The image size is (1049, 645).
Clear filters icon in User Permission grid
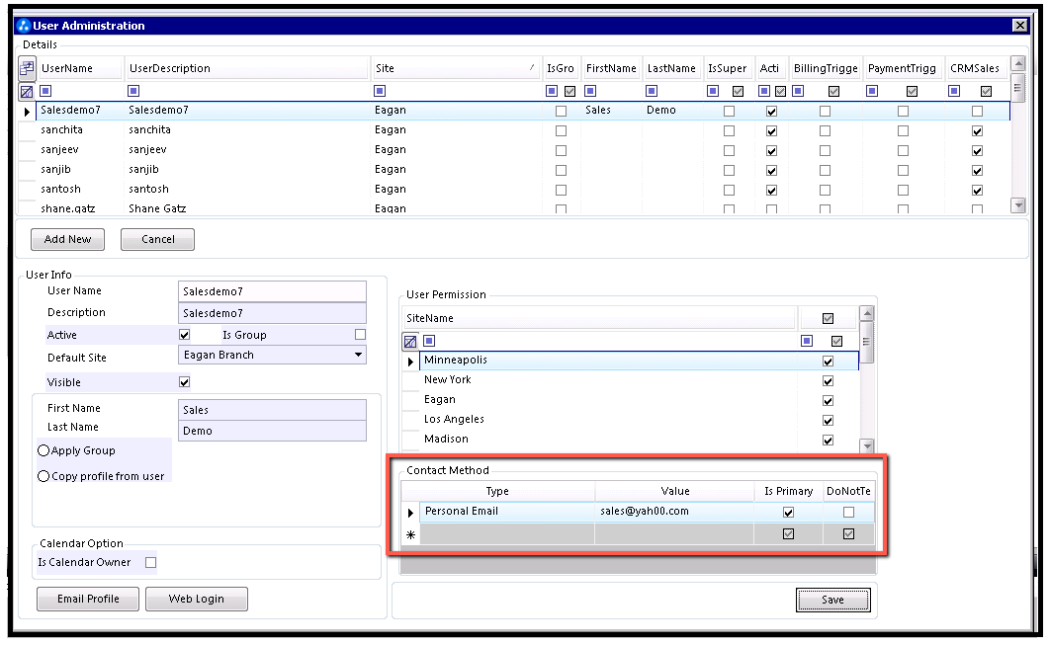tap(410, 342)
